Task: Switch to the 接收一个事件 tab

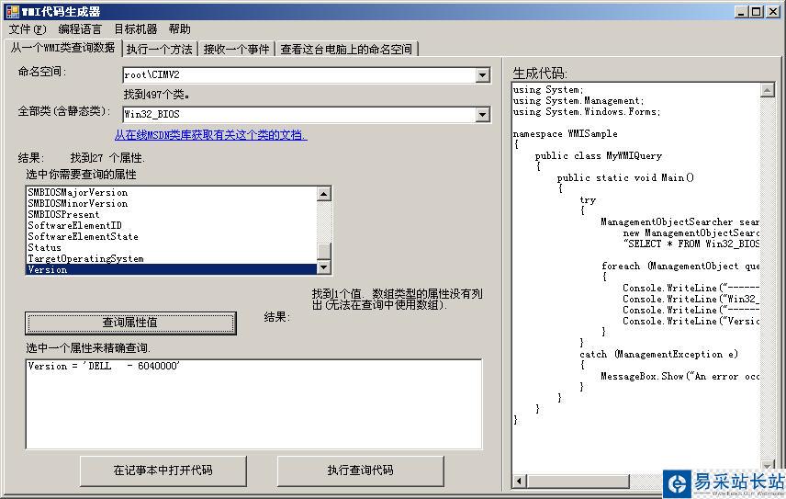Action: (x=236, y=49)
